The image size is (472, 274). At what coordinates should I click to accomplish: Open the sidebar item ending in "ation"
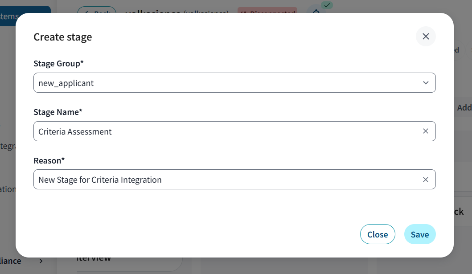tap(8, 189)
